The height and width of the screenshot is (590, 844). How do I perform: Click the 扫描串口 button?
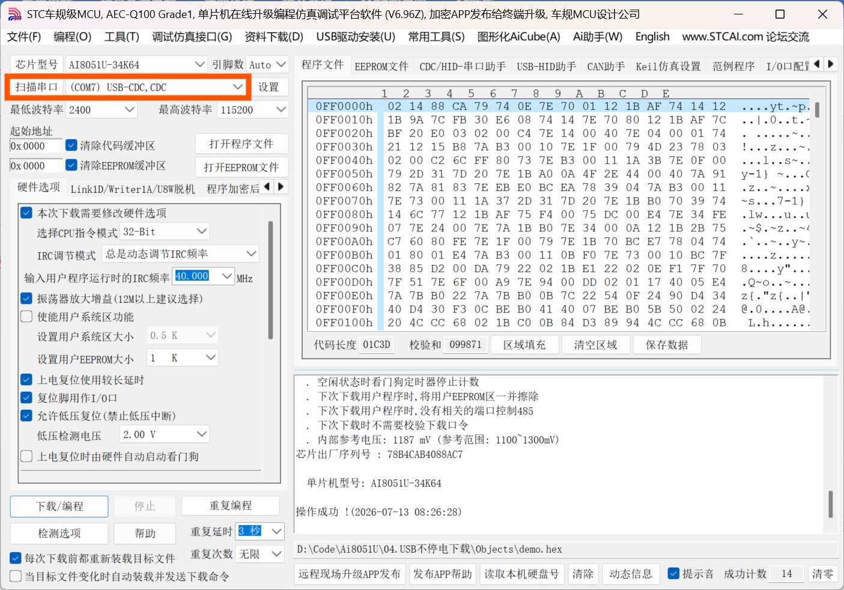pos(37,87)
